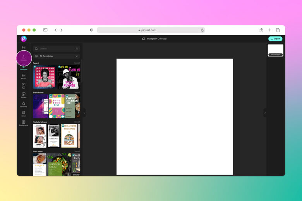
Task: Open the search filter options
Action: [x=77, y=49]
